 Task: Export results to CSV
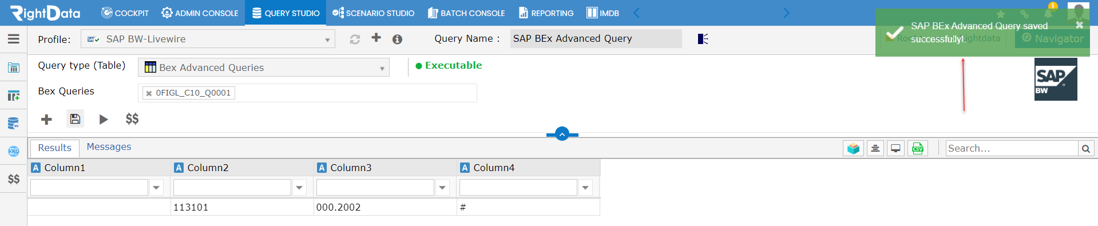tap(918, 148)
